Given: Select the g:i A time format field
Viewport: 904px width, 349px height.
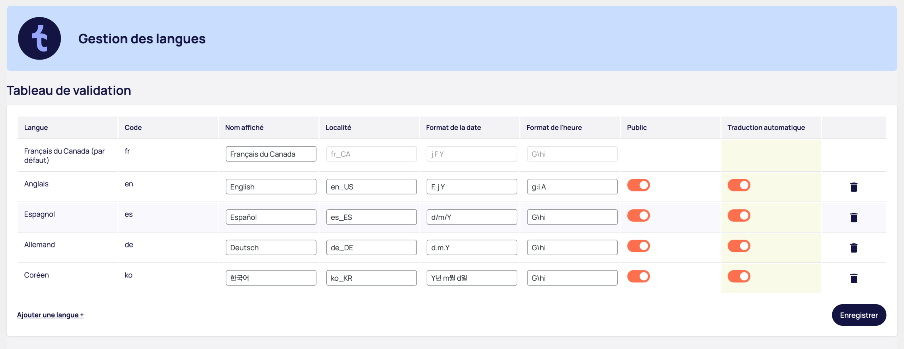Looking at the screenshot, I should tap(572, 186).
